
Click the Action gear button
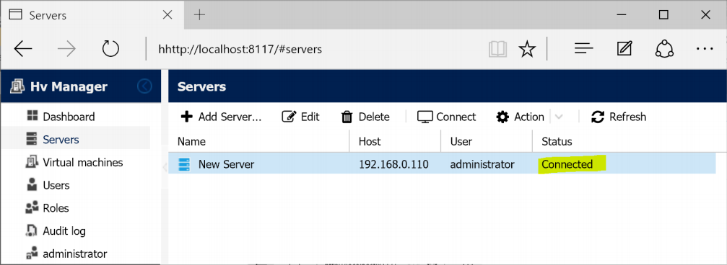coord(520,117)
